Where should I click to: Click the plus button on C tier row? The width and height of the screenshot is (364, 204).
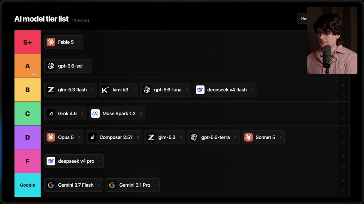coord(343,109)
